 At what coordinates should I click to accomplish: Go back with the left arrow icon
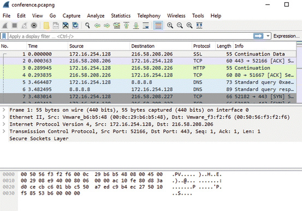pyautogui.click(x=97, y=26)
